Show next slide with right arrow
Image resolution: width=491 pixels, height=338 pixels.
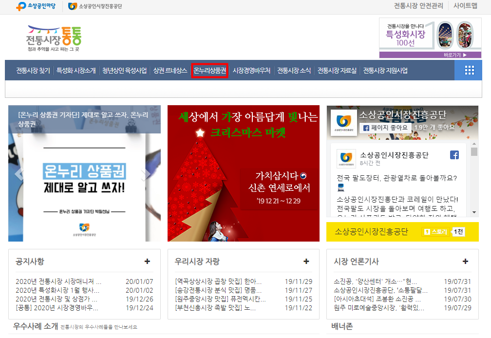point(146,175)
